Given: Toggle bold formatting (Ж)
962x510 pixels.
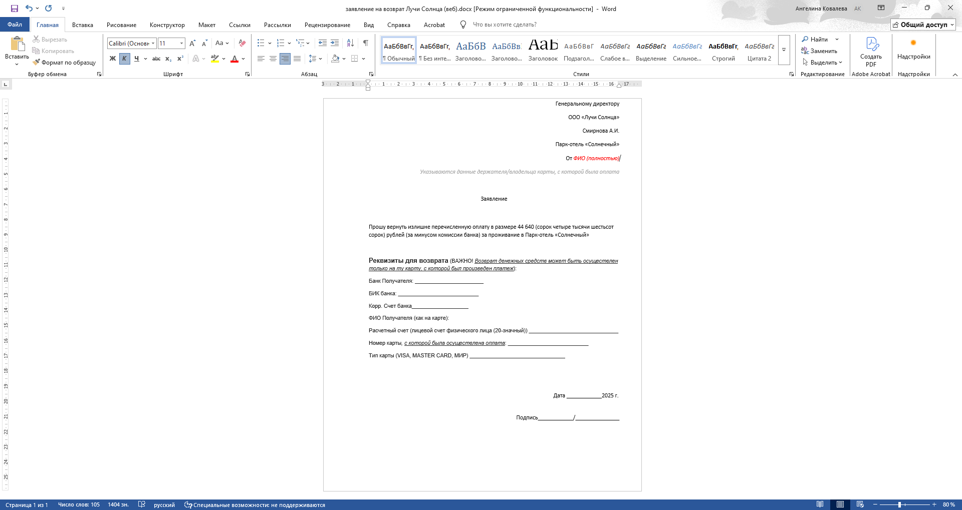Looking at the screenshot, I should point(112,59).
